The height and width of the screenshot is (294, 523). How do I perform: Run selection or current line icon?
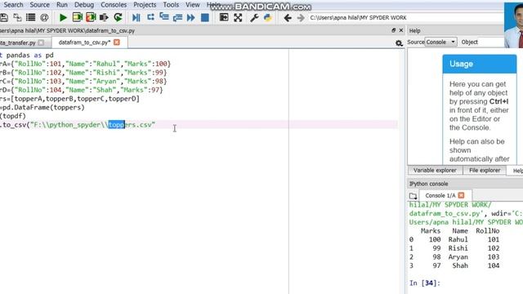(x=104, y=18)
